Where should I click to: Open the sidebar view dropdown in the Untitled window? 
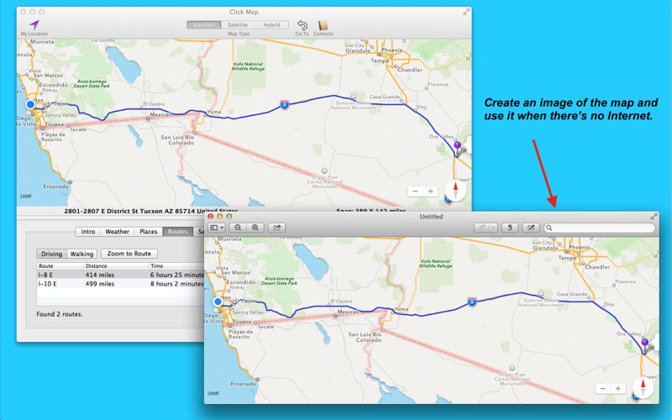(217, 228)
